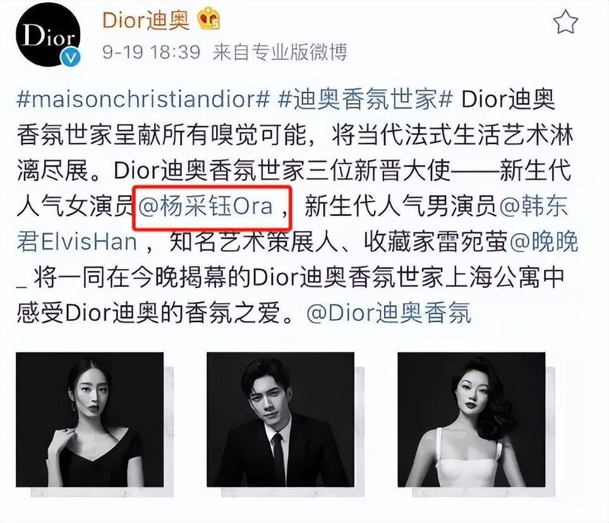Screen dimensions: 609x523
Task: Click the crown membership badge
Action: pos(209,19)
